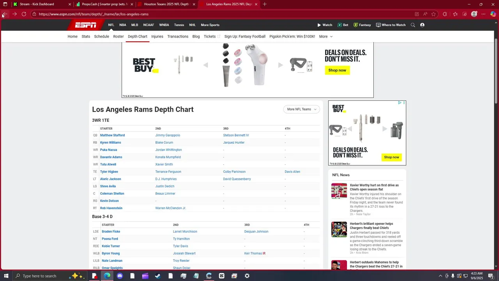Switch to the Props.Cash tab
The width and height of the screenshot is (499, 281).
click(x=104, y=4)
